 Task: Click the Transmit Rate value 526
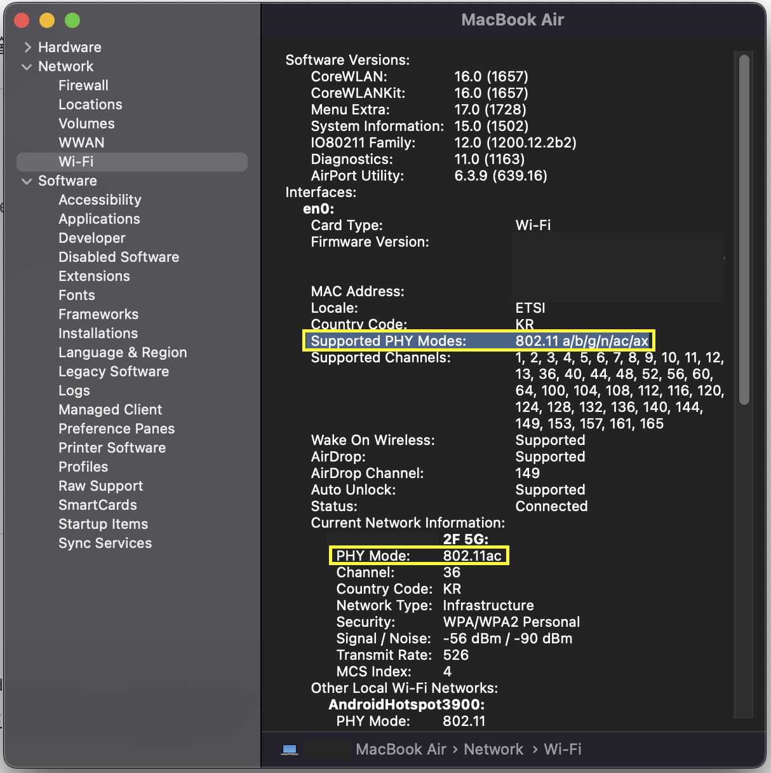pos(455,655)
